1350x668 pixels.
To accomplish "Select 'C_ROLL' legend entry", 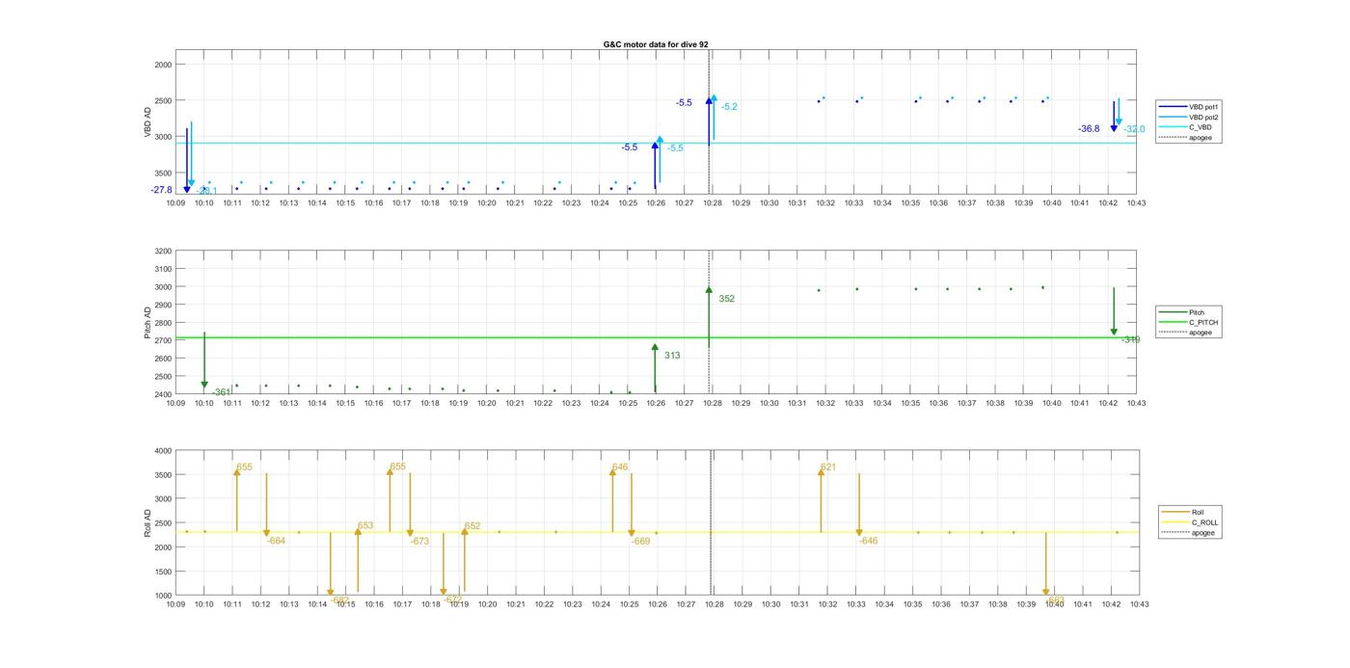I will tap(1192, 522).
